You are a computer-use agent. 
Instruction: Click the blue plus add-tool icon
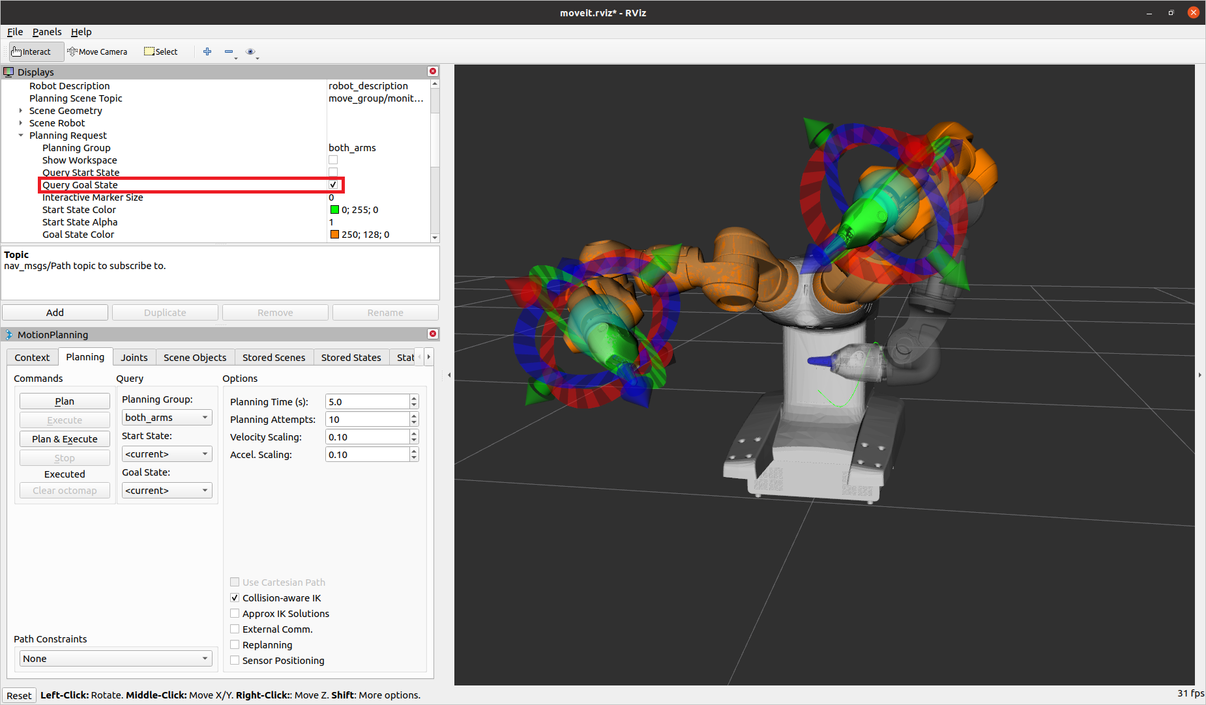tap(207, 52)
